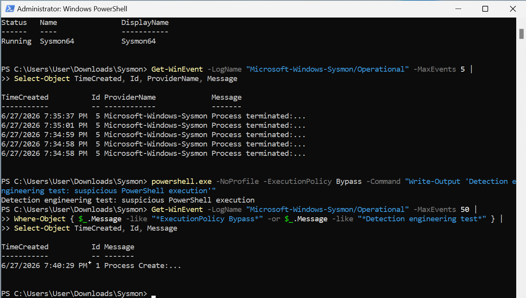Click the event row timestamped 7:34:59 PM
The height and width of the screenshot is (298, 526).
(153, 135)
